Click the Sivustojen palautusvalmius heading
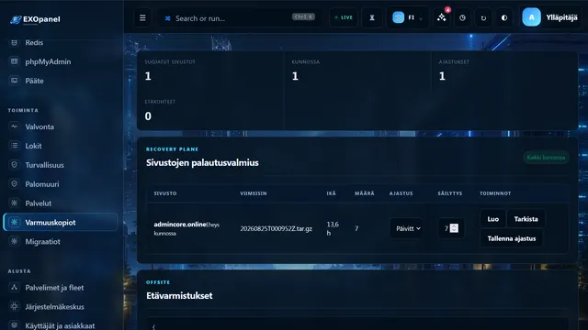588x330 pixels. point(202,163)
